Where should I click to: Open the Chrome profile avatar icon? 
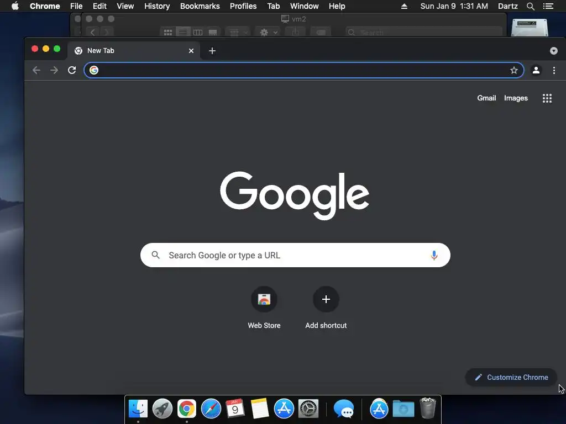coord(536,70)
